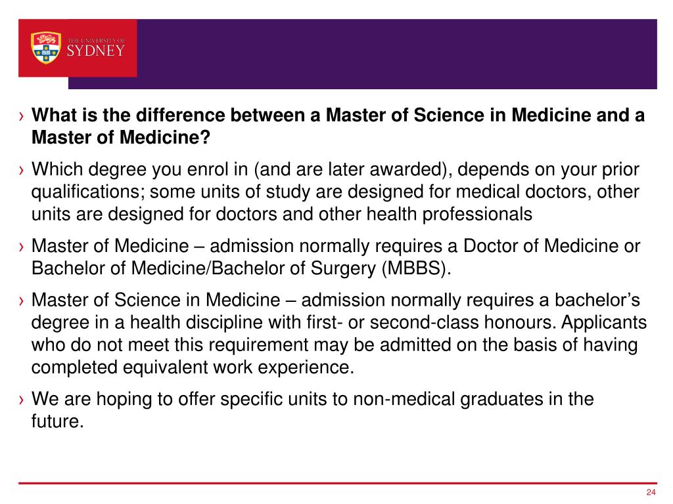Click the line starting "We are hoping to offer"
The height and width of the screenshot is (504, 673).
[x=312, y=400]
